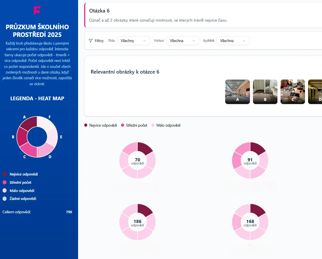Click the 'Žádné odpovědí' sidebar legend dot

pyautogui.click(x=5, y=199)
